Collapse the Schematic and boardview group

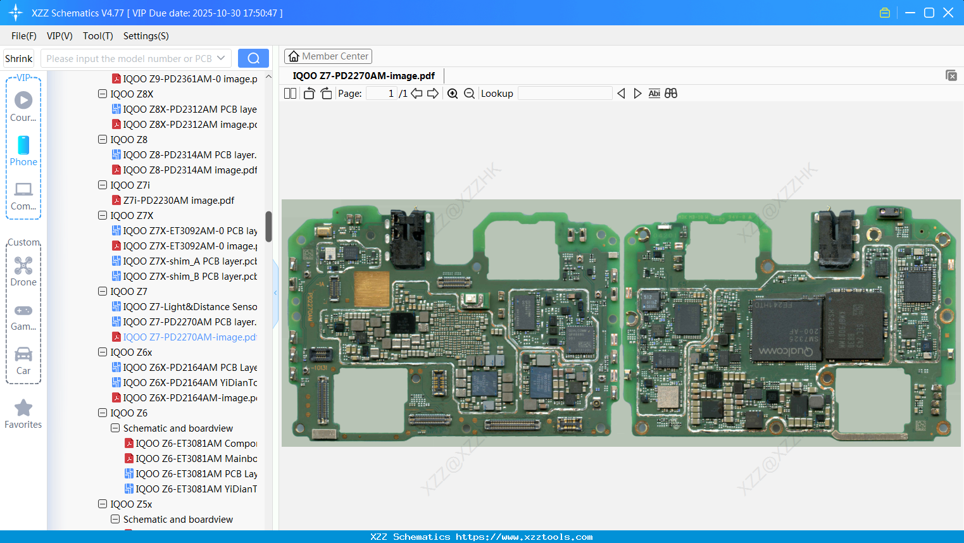[115, 428]
